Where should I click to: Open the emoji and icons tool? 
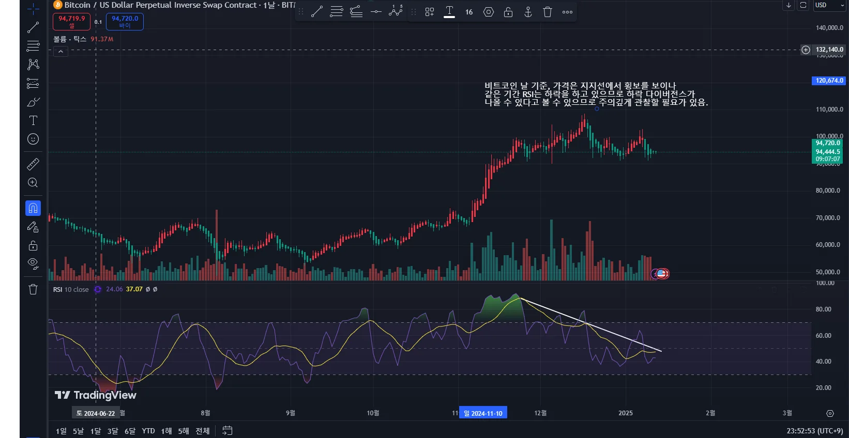click(x=33, y=139)
